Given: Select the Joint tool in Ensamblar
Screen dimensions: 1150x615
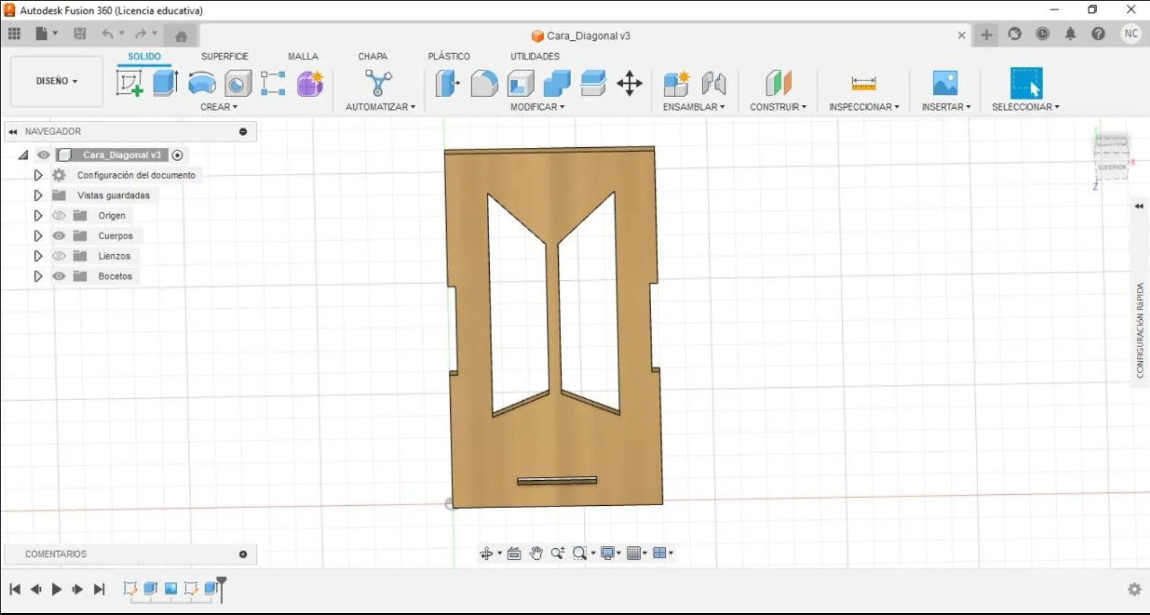Looking at the screenshot, I should (x=713, y=83).
